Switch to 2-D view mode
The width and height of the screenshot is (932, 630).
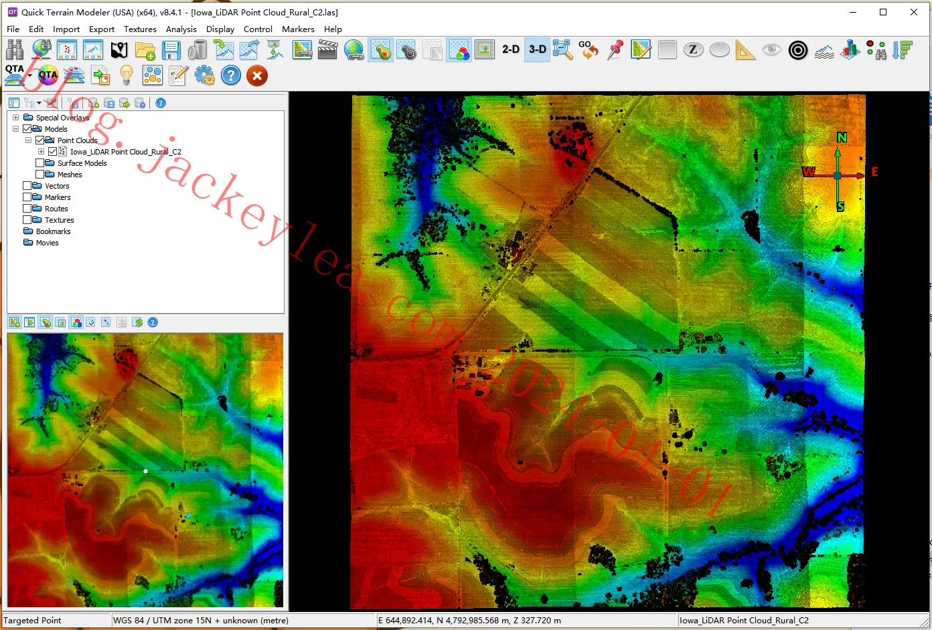[511, 49]
